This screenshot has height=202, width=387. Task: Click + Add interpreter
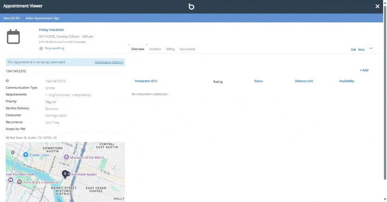364,70
